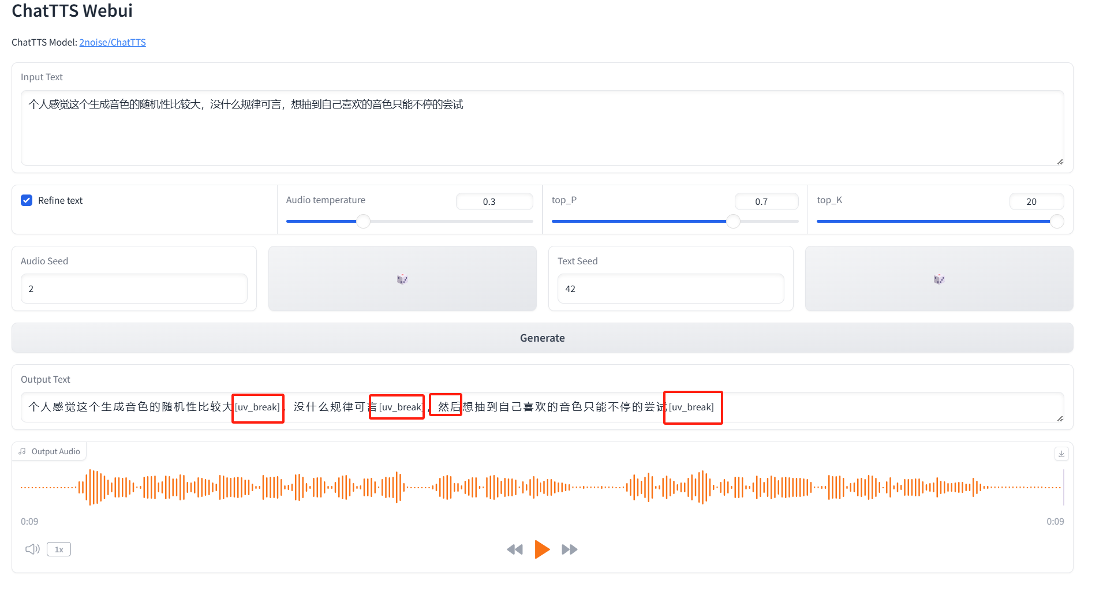
Task: Click the Output Text panel label
Action: pos(45,379)
